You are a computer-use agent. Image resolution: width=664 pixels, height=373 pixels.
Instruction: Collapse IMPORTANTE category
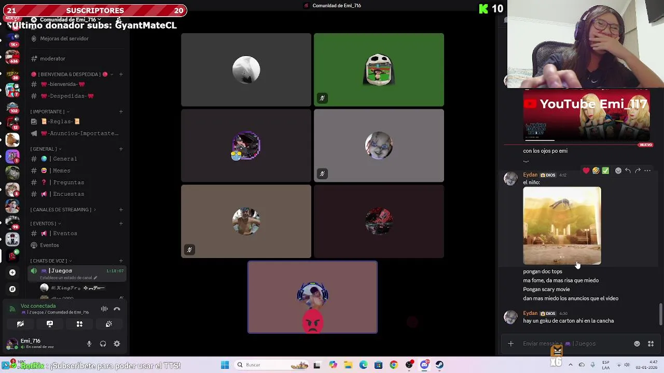[50, 111]
